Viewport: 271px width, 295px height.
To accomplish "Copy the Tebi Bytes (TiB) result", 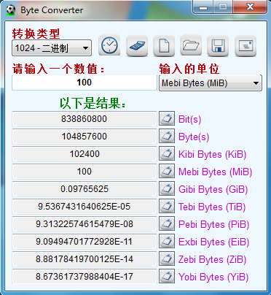I will click(167, 206).
